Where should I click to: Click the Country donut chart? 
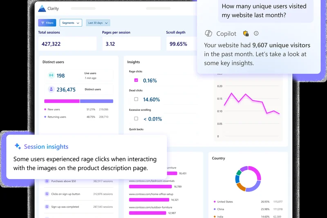248,179
